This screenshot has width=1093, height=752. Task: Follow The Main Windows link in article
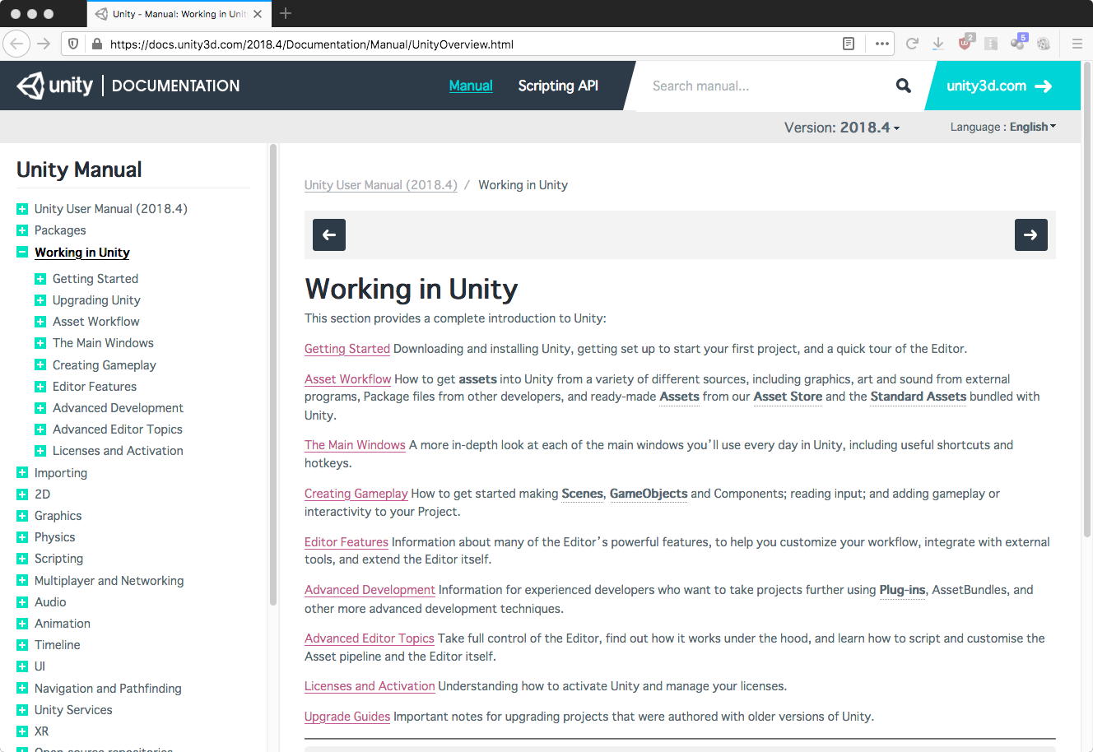point(355,445)
